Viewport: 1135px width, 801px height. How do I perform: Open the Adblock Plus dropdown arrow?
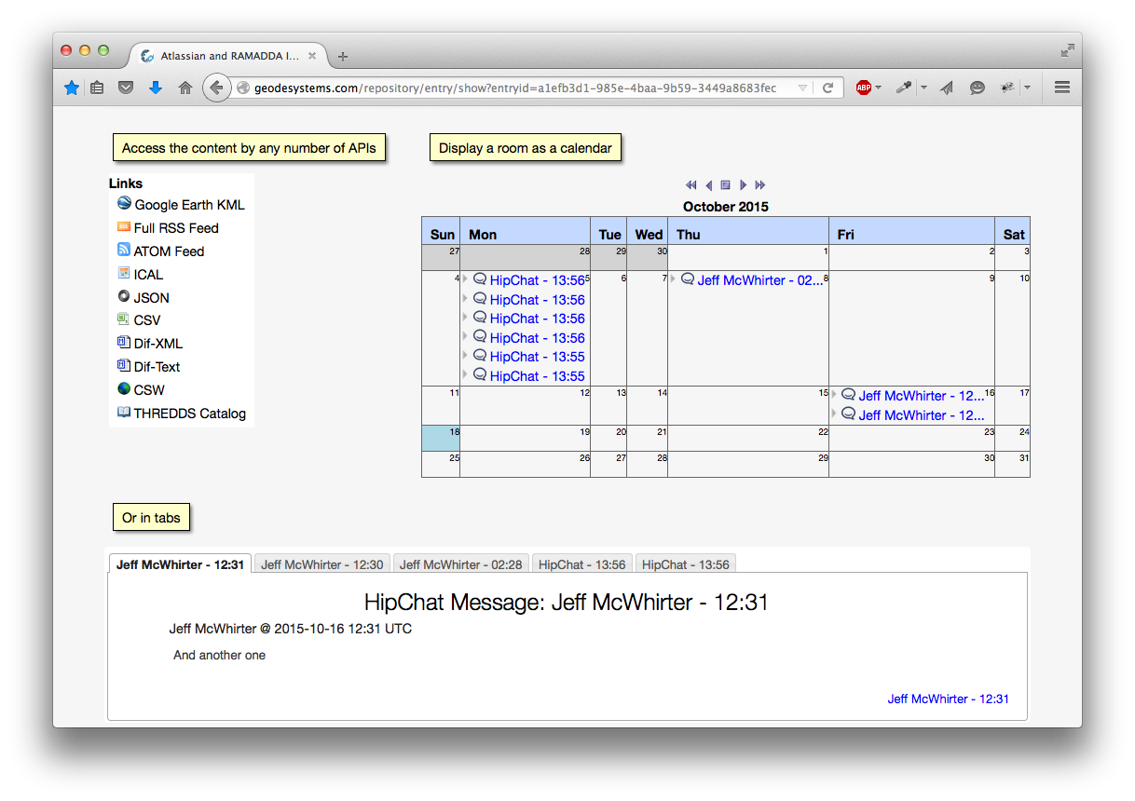tap(879, 88)
